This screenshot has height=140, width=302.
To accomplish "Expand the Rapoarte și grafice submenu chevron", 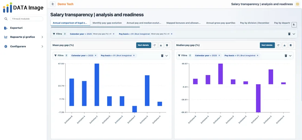I will [42, 37].
